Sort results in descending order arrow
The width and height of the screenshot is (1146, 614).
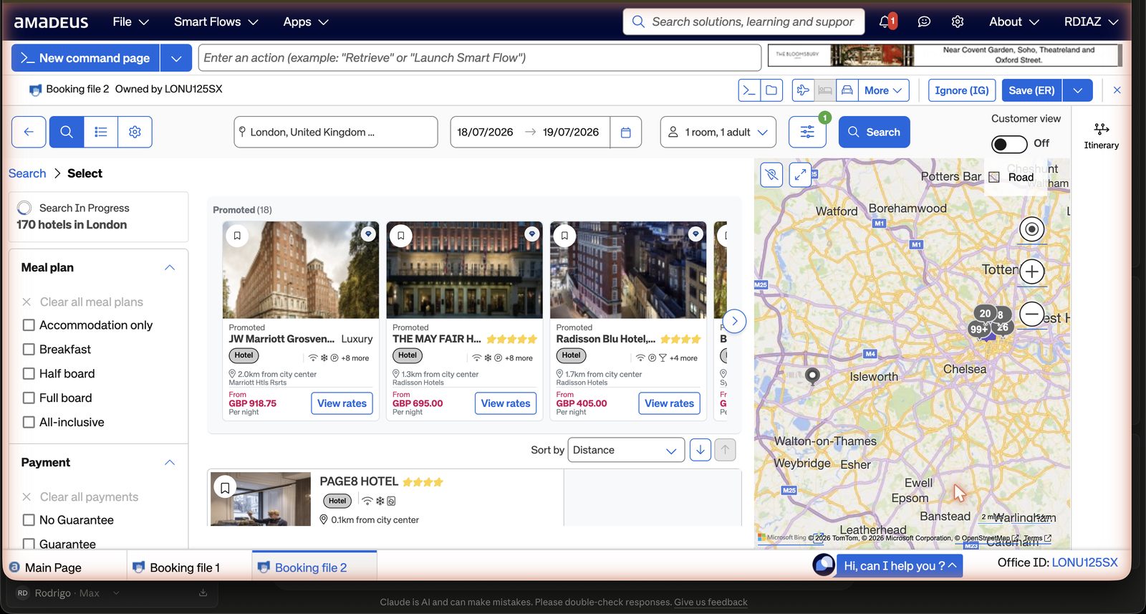(x=700, y=450)
